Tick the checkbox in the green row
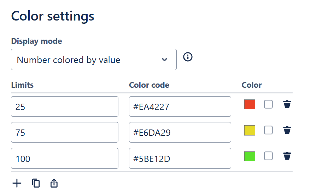The image size is (311, 196). [269, 156]
